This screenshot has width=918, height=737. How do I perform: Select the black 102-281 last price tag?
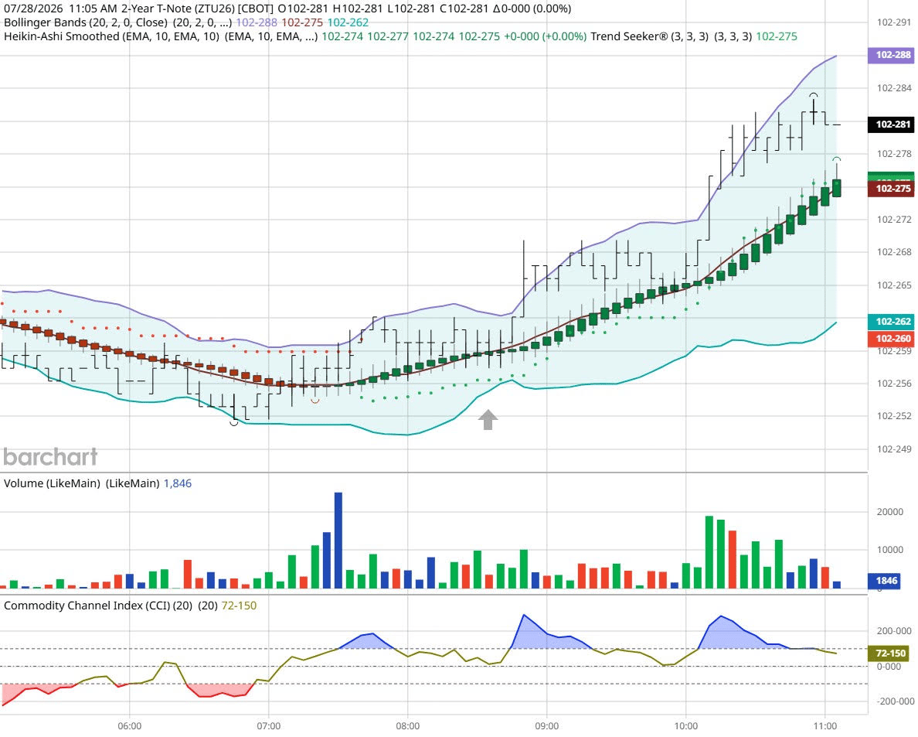pos(890,125)
